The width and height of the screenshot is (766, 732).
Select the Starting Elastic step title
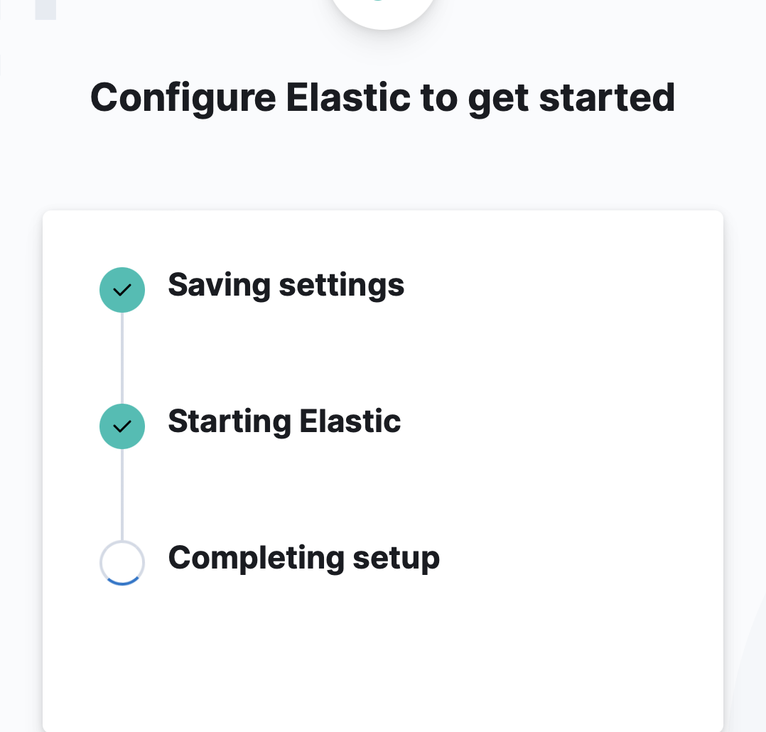coord(284,421)
